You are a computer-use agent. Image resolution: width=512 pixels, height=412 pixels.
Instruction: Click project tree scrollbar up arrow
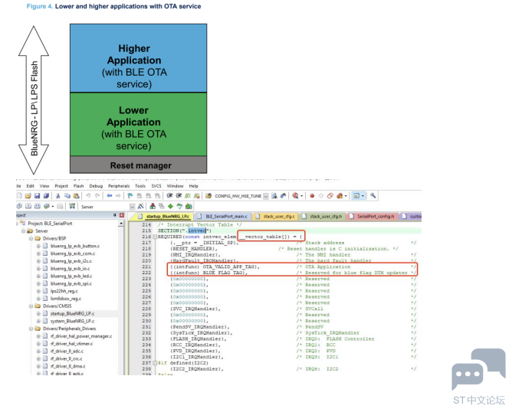(x=121, y=224)
